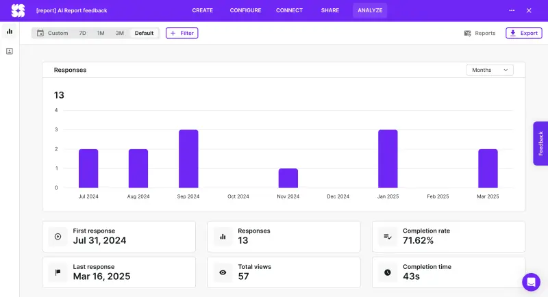The width and height of the screenshot is (548, 297).
Task: Click the '43s' completion time value
Action: click(411, 276)
